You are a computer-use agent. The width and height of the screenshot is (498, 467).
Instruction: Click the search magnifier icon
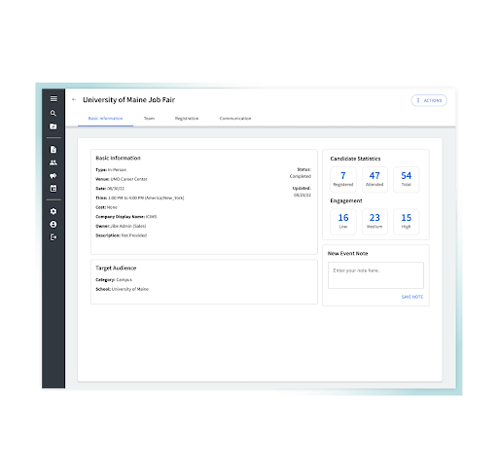(x=53, y=113)
